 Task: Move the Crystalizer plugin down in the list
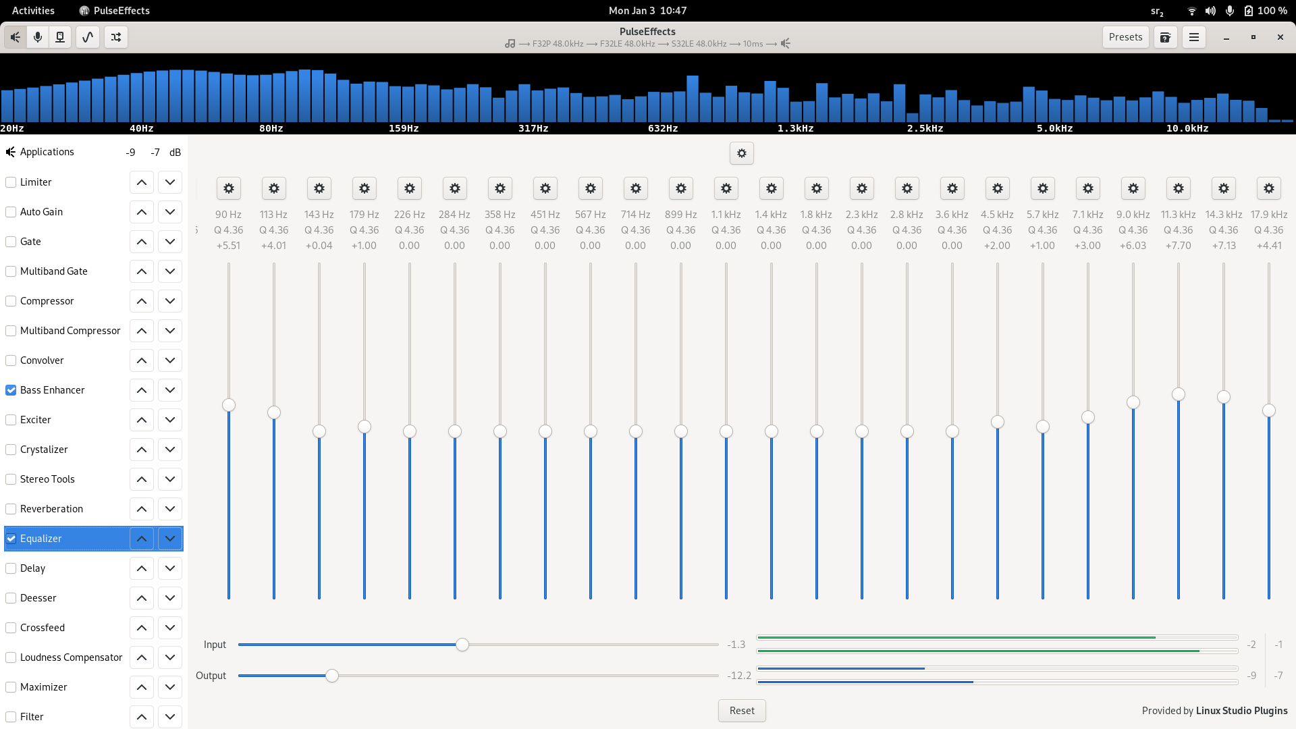(x=170, y=450)
